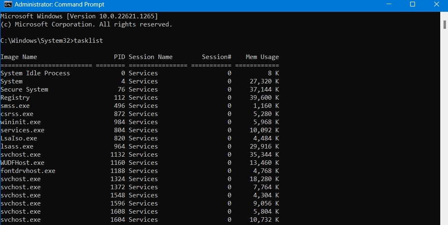Click the Microsoft Corporation copyright line
Screen dimensions: 448x225
[x=87, y=24]
